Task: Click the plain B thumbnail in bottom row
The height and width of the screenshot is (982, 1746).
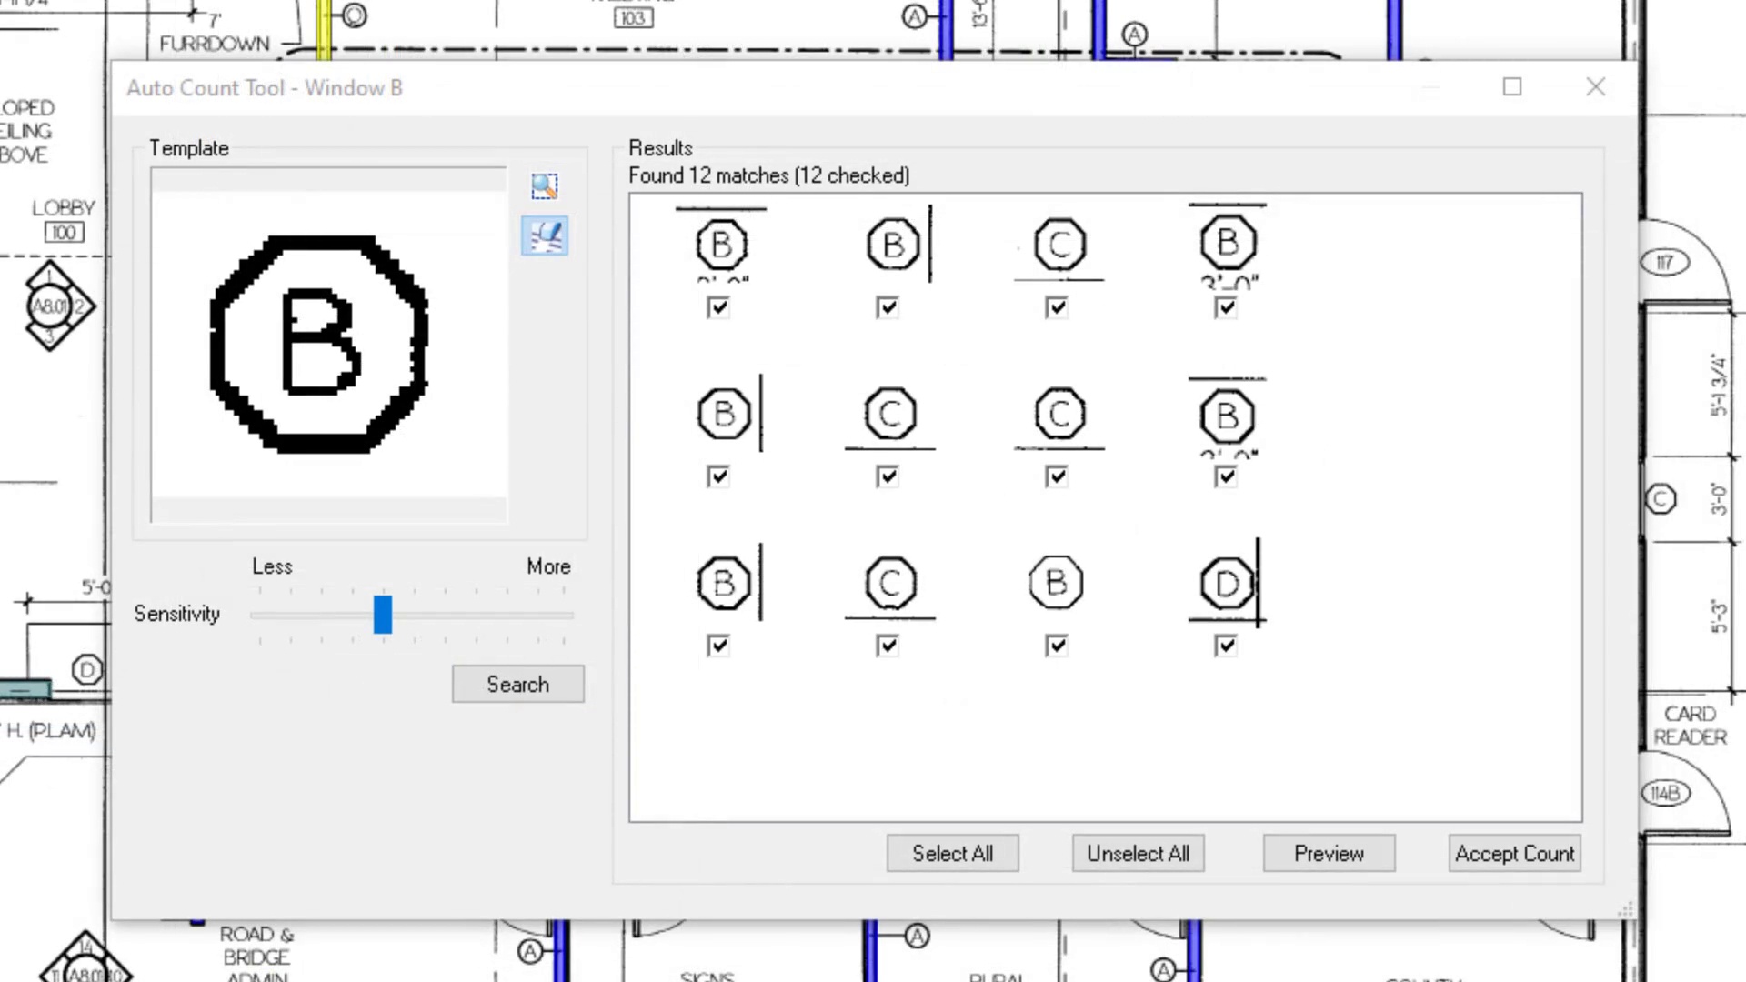Action: (1057, 583)
